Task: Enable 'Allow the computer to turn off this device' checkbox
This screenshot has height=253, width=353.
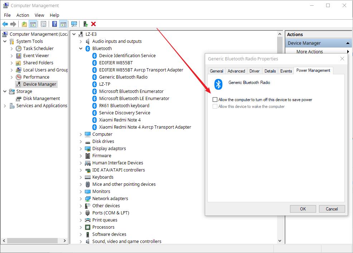Action: (x=215, y=100)
